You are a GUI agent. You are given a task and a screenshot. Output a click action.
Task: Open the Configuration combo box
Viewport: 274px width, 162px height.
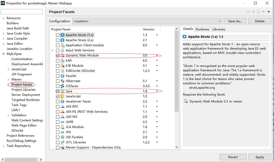click(x=147, y=21)
